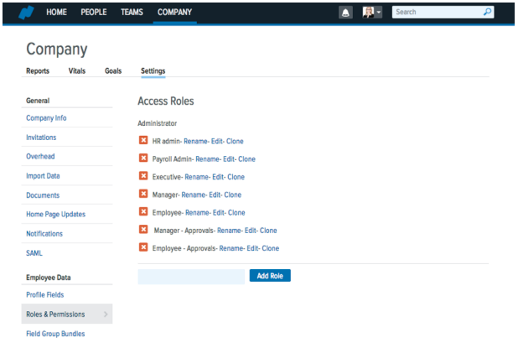Delete the Manager - Approvals role
The width and height of the screenshot is (518, 348).
[x=143, y=230]
